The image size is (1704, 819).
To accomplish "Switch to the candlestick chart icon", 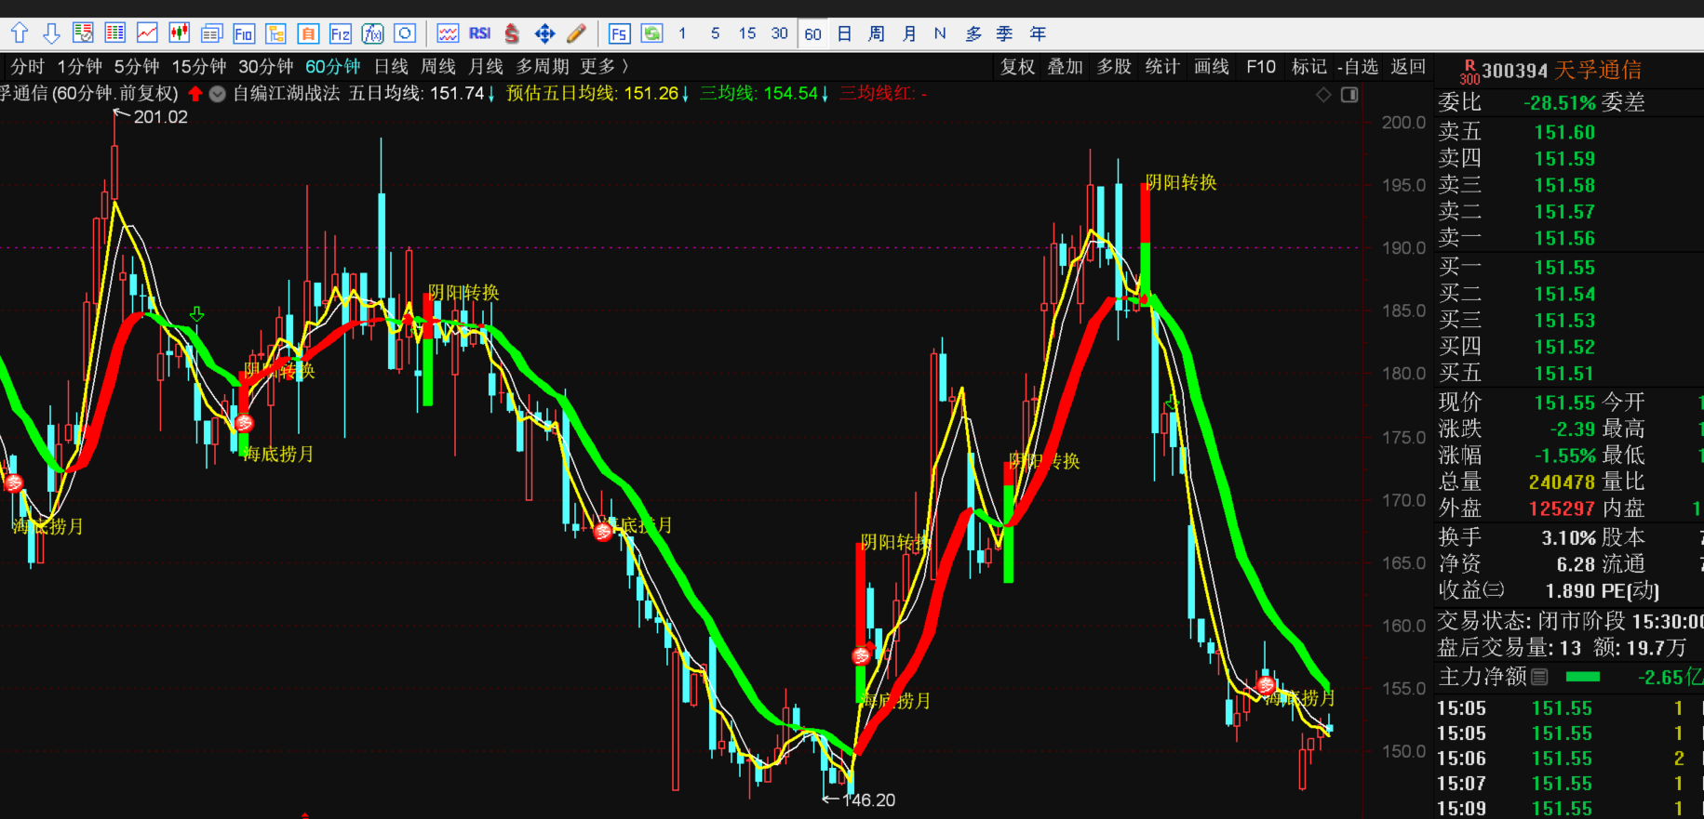I will point(180,33).
